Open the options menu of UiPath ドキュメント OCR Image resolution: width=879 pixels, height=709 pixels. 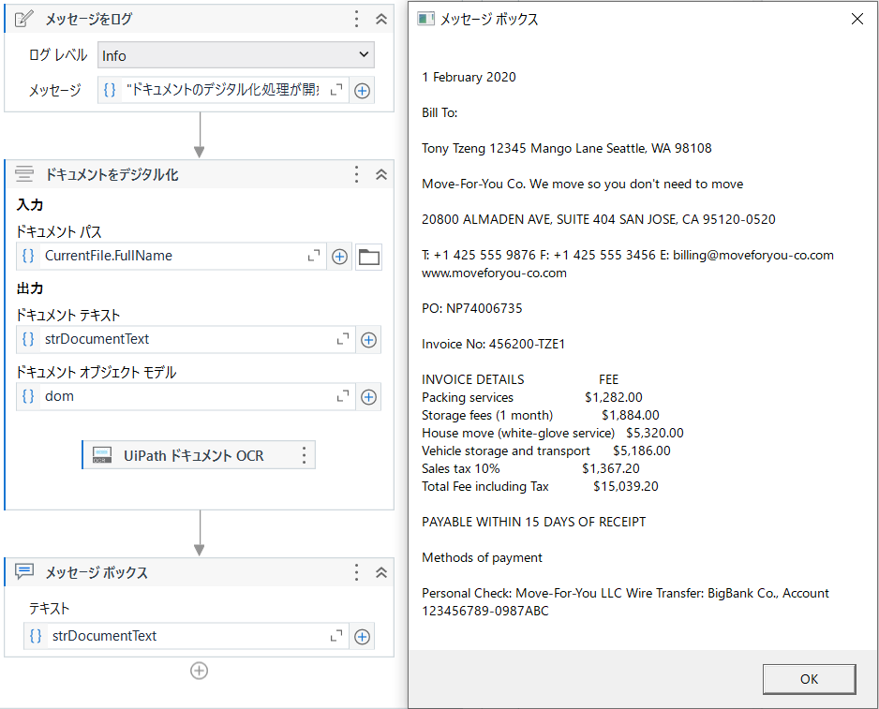click(303, 455)
